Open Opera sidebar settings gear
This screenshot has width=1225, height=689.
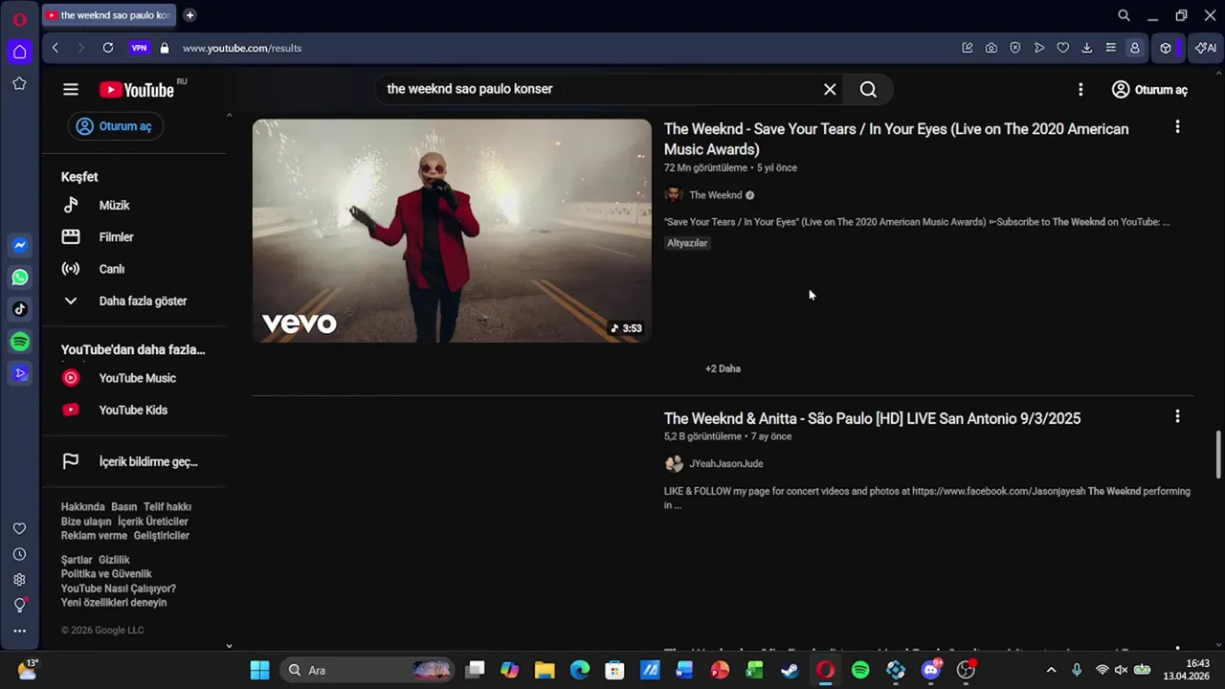(x=19, y=580)
